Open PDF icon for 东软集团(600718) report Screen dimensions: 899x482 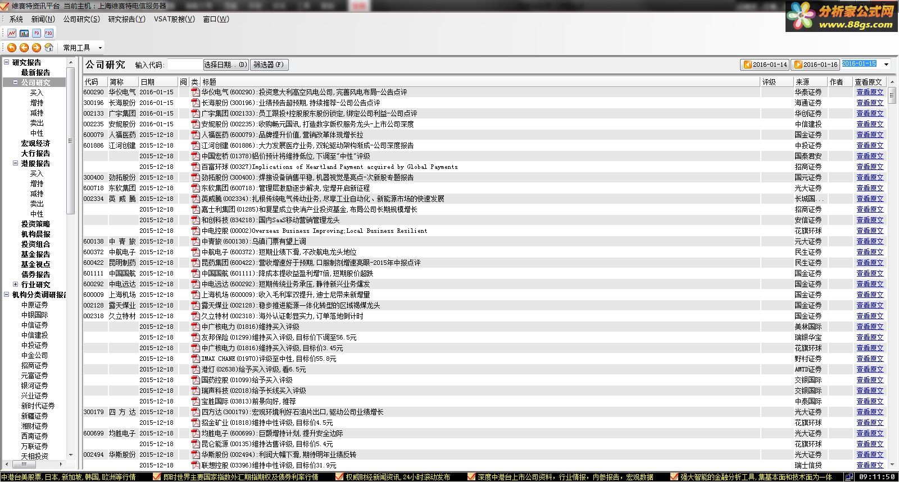pyautogui.click(x=196, y=188)
